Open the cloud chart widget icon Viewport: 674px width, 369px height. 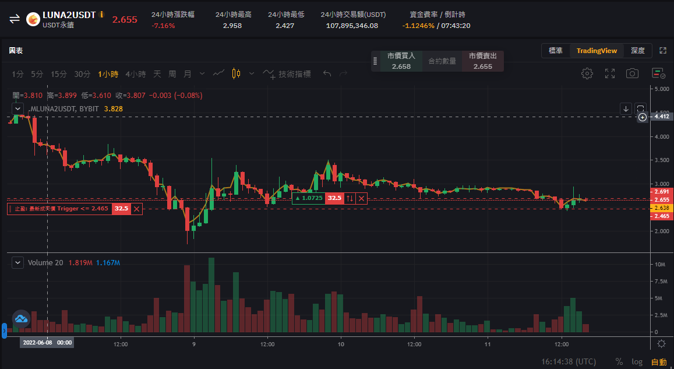pos(20,319)
